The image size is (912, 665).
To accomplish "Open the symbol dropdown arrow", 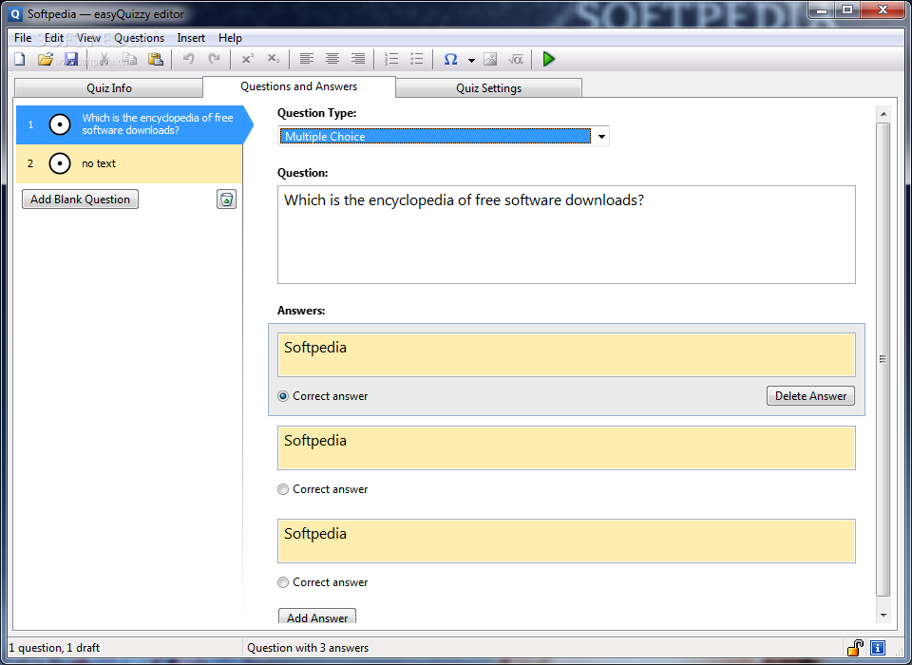I will (x=472, y=59).
